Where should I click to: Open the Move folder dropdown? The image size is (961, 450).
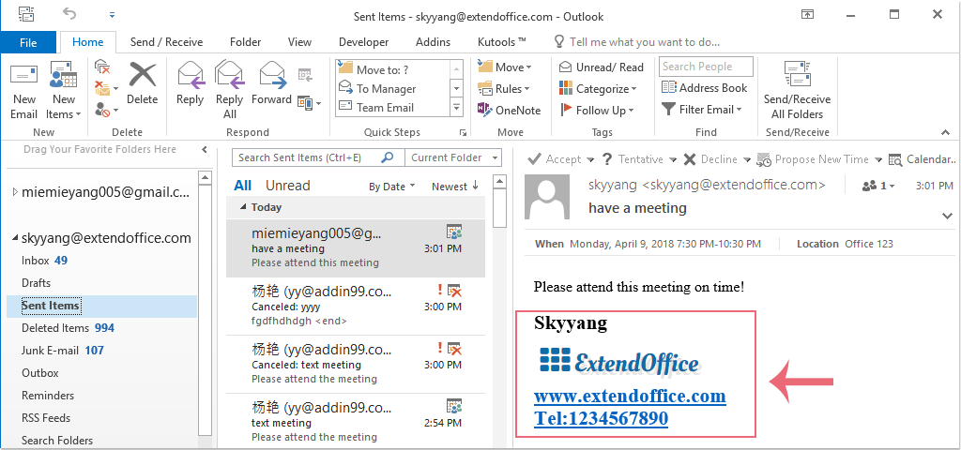coord(505,67)
